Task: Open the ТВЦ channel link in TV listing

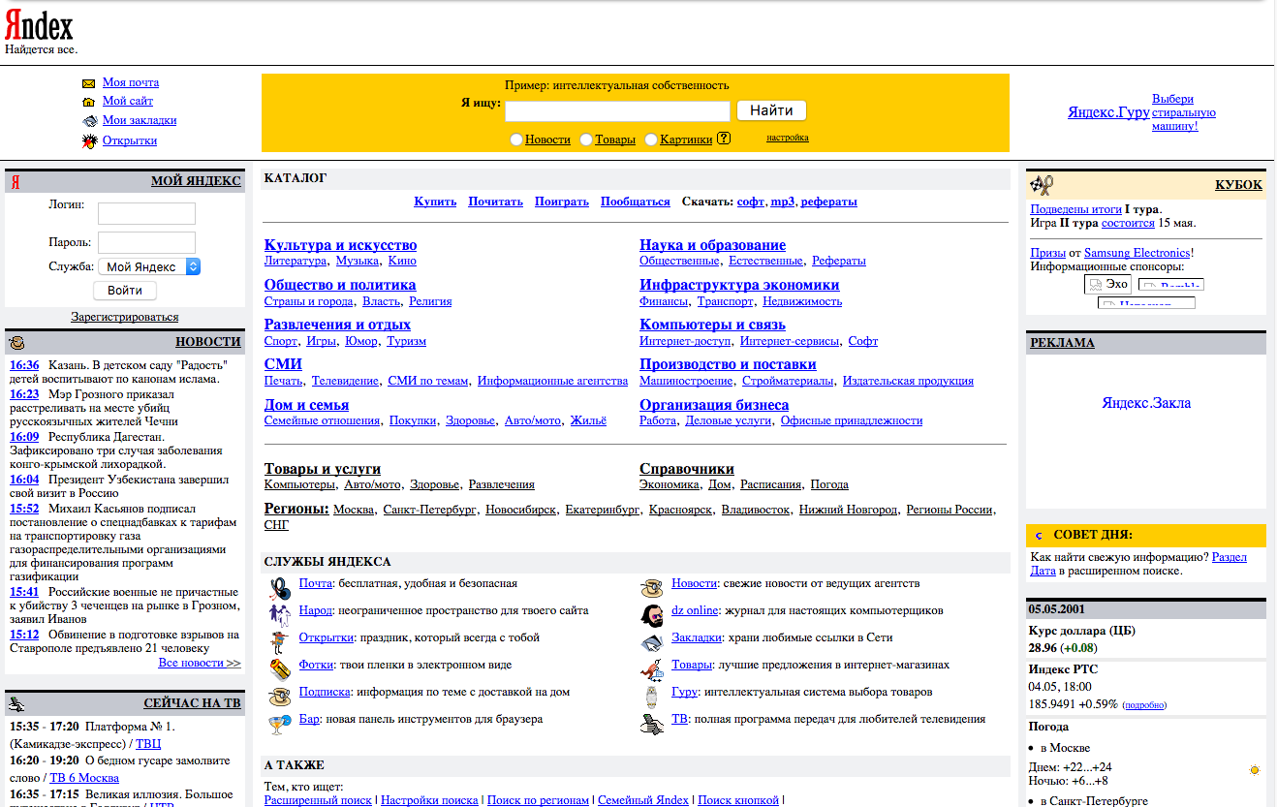Action: 148,744
